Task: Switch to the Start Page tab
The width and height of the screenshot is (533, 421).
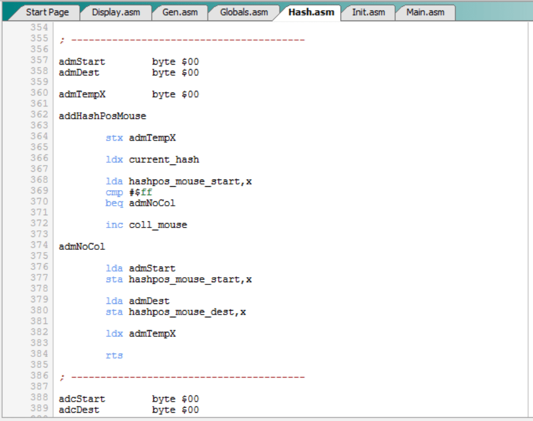Action: [46, 12]
